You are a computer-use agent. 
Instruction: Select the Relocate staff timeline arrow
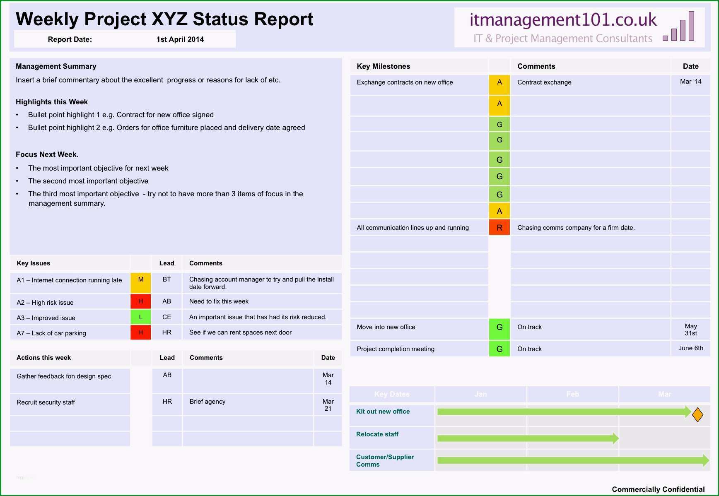click(528, 438)
